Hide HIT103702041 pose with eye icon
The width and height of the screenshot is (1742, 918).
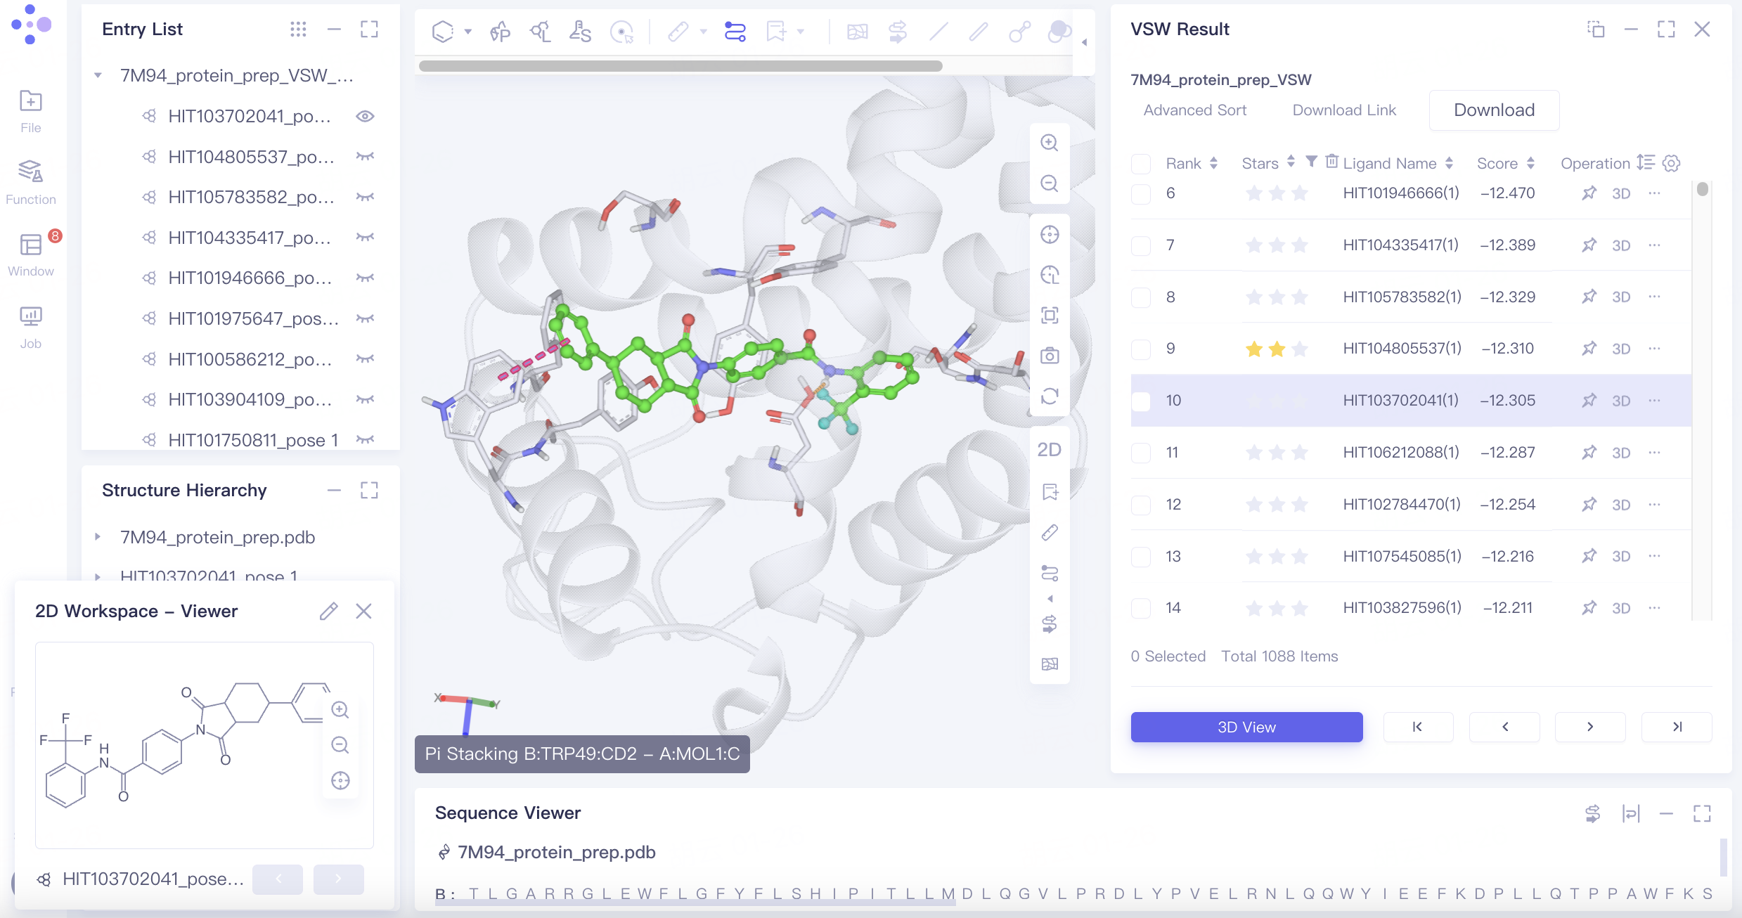click(x=365, y=116)
